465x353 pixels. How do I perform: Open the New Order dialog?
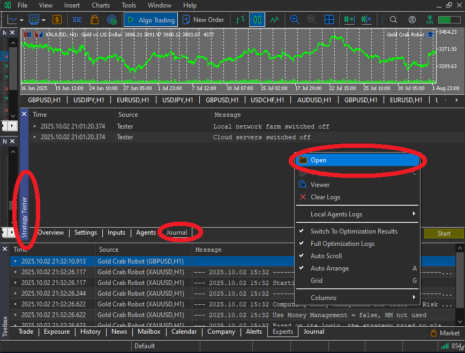point(204,19)
